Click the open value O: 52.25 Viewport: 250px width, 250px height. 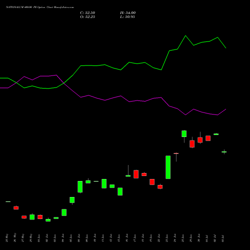click(87, 17)
